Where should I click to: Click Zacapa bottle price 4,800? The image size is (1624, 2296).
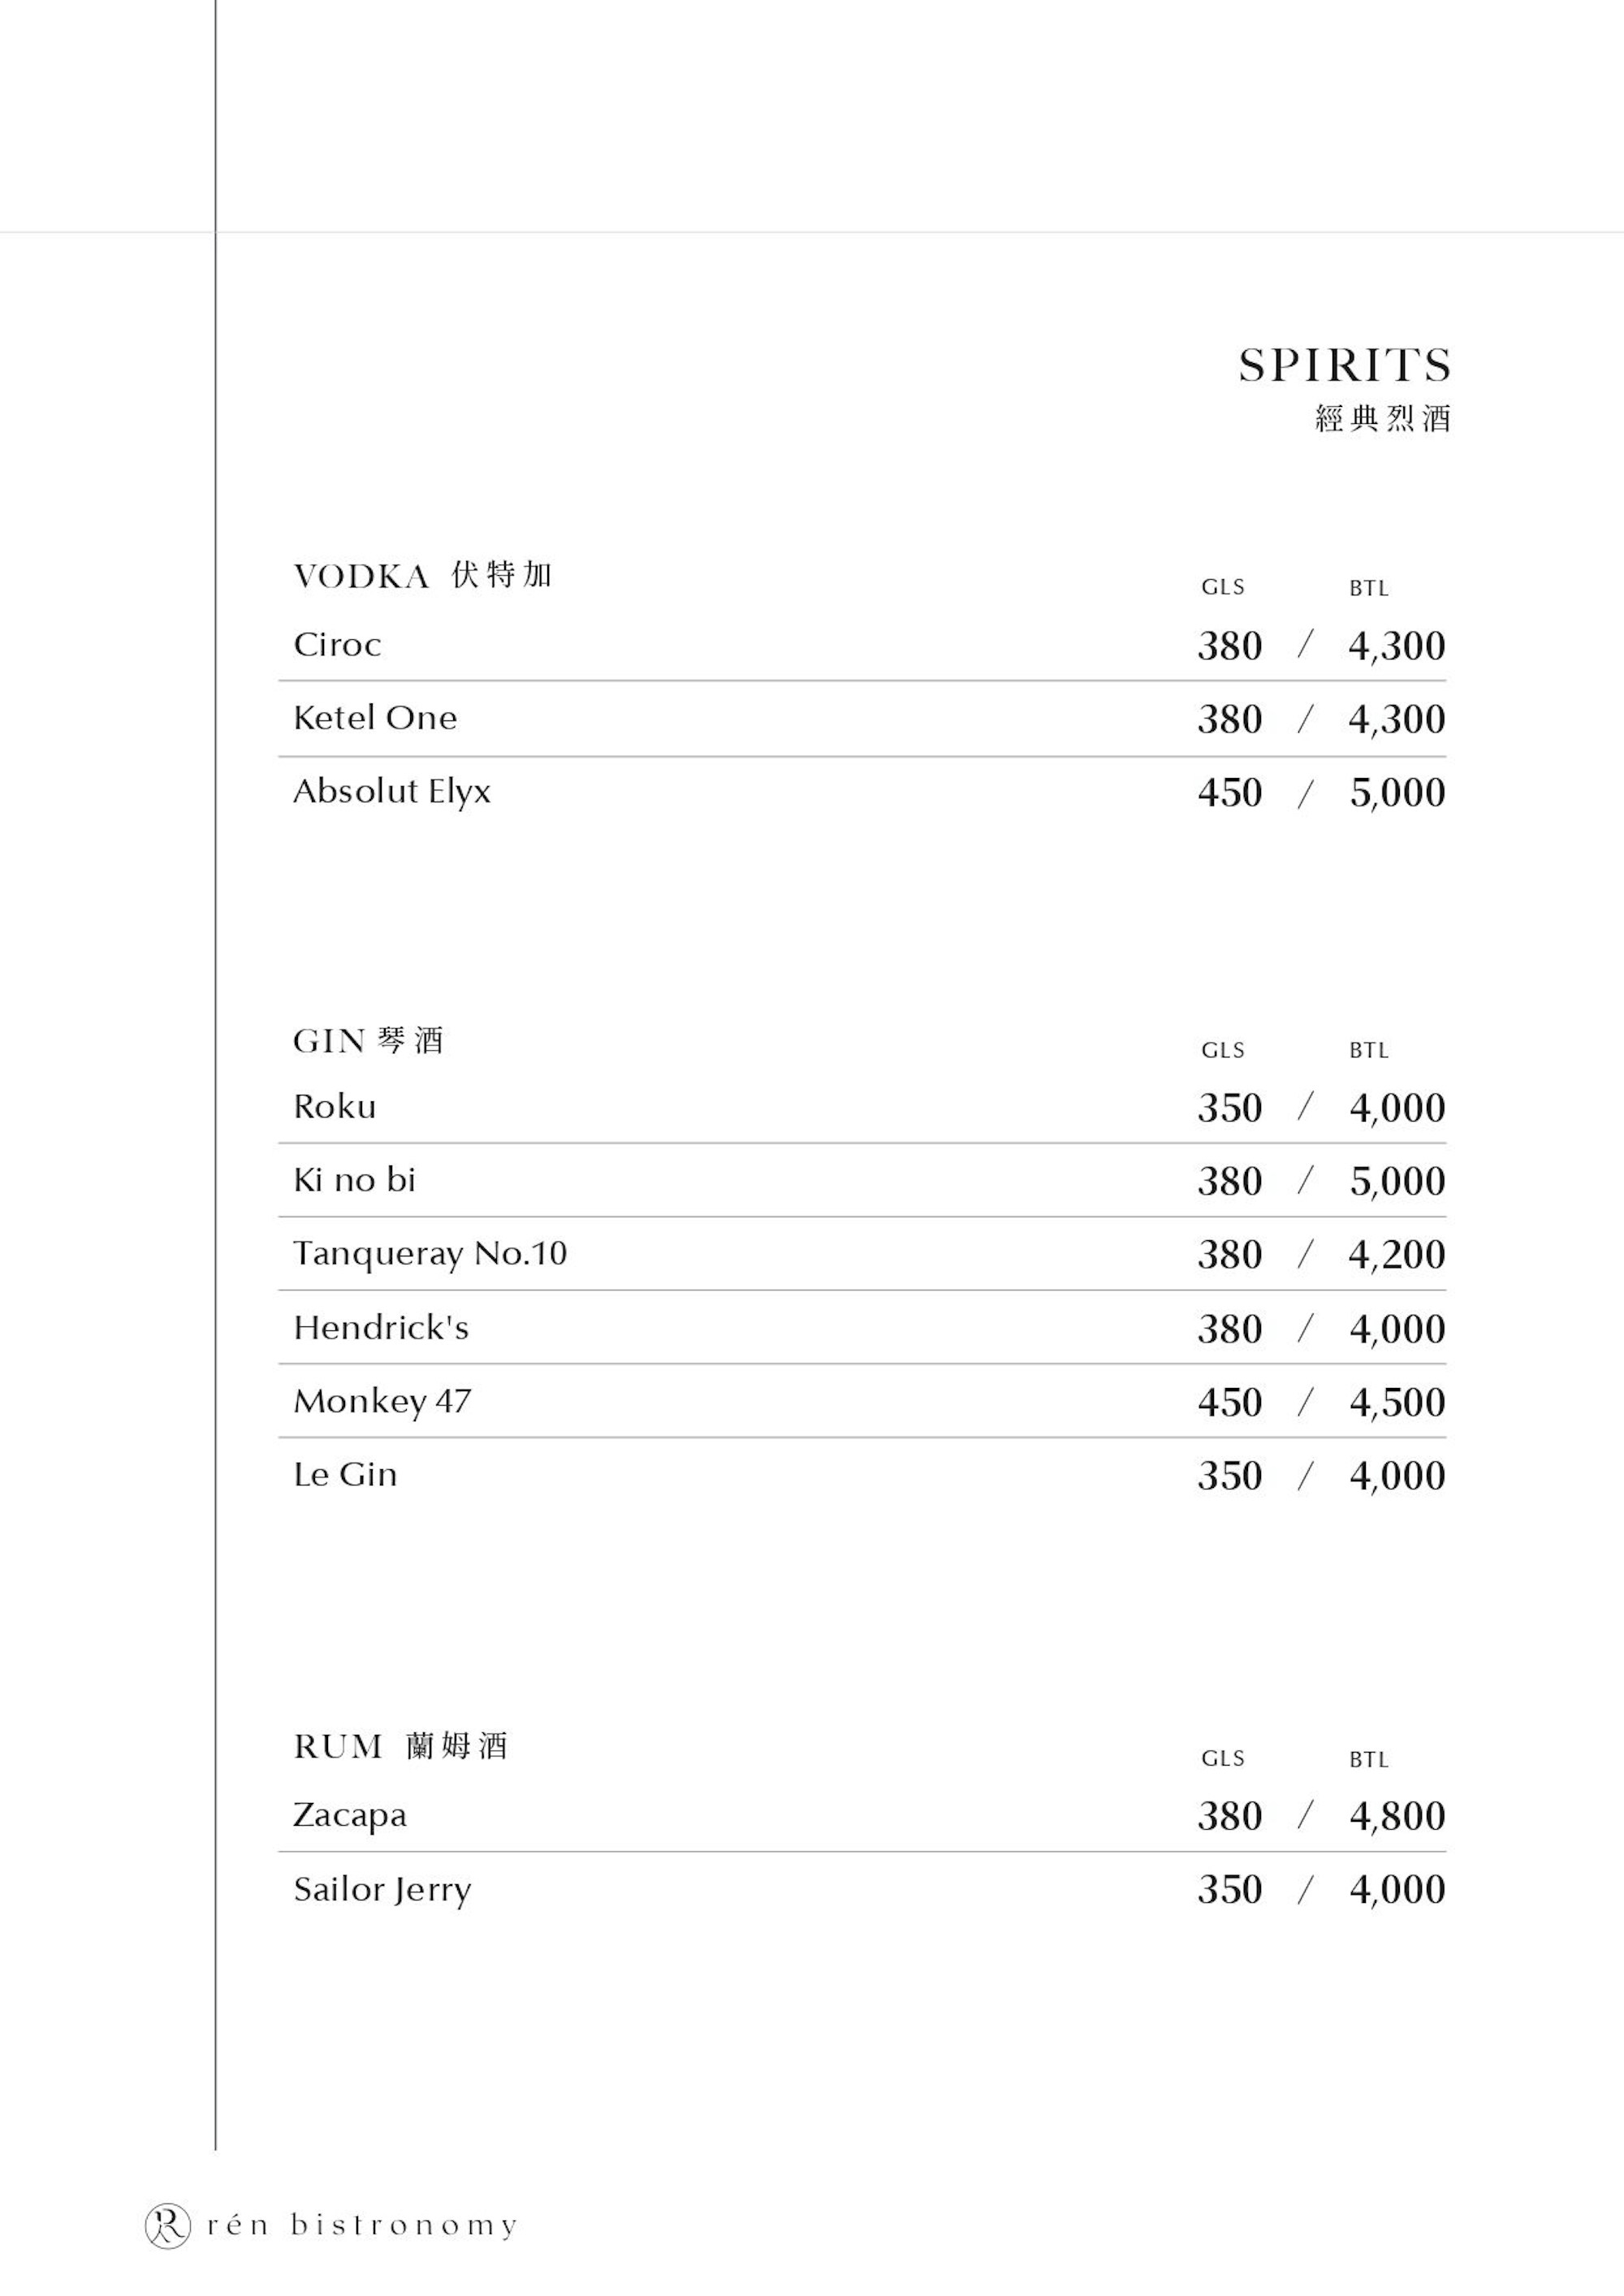[x=1397, y=1817]
